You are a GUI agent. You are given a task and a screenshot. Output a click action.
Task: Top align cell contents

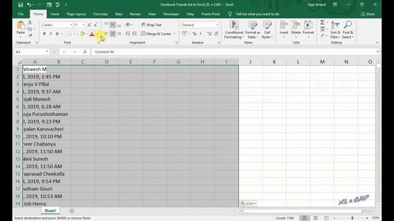tap(107, 25)
